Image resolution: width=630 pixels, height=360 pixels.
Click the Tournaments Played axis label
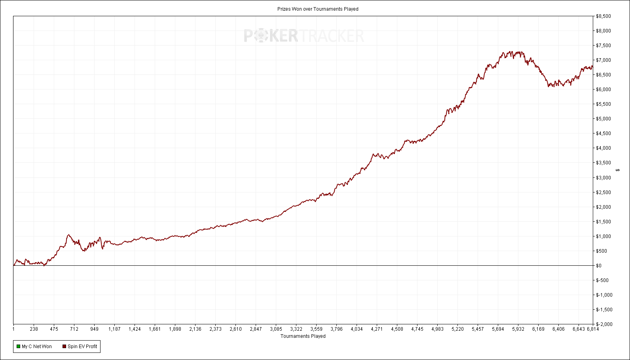coord(303,336)
